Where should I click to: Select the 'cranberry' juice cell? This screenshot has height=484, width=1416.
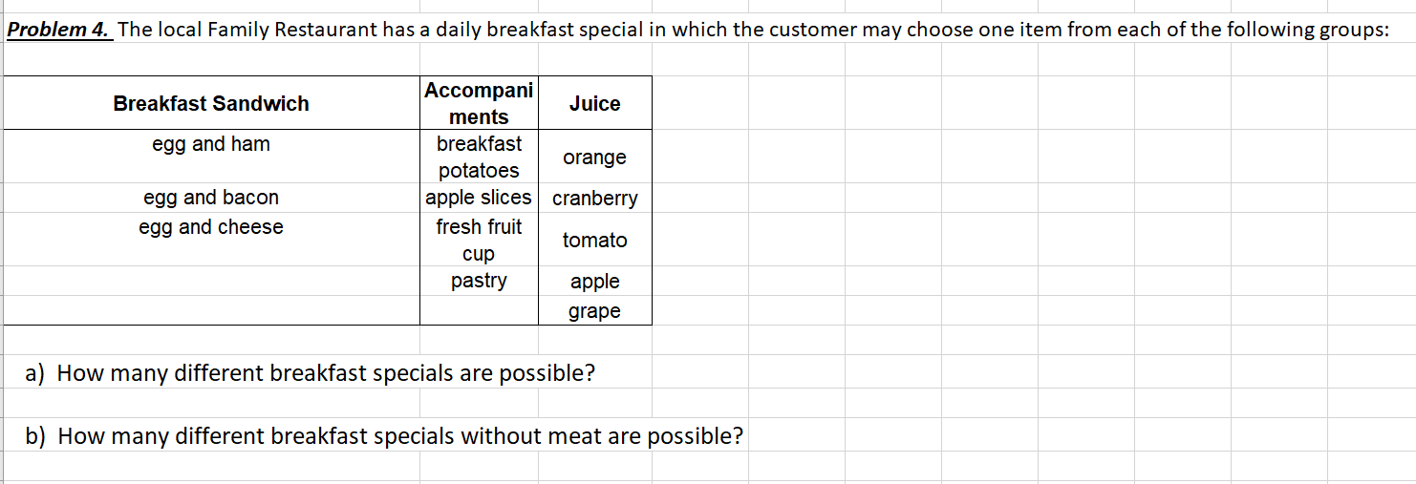[x=594, y=199]
